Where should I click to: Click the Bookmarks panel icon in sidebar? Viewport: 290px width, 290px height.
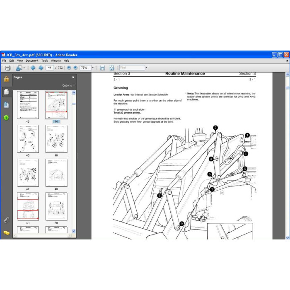pyautogui.click(x=7, y=105)
